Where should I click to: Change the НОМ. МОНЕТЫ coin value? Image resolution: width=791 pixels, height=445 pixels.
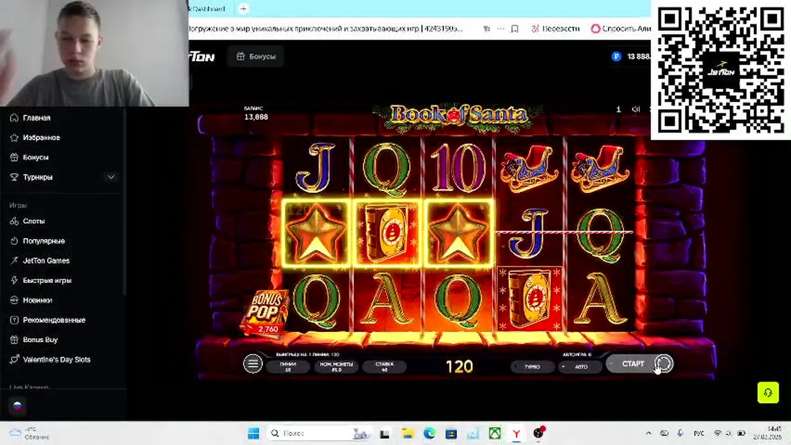(336, 367)
